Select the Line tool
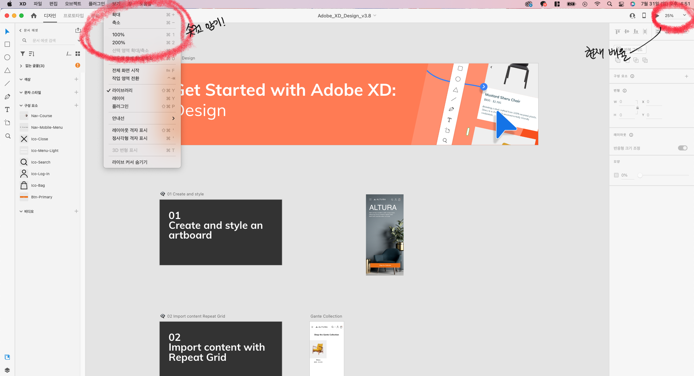The image size is (694, 376). pyautogui.click(x=7, y=83)
